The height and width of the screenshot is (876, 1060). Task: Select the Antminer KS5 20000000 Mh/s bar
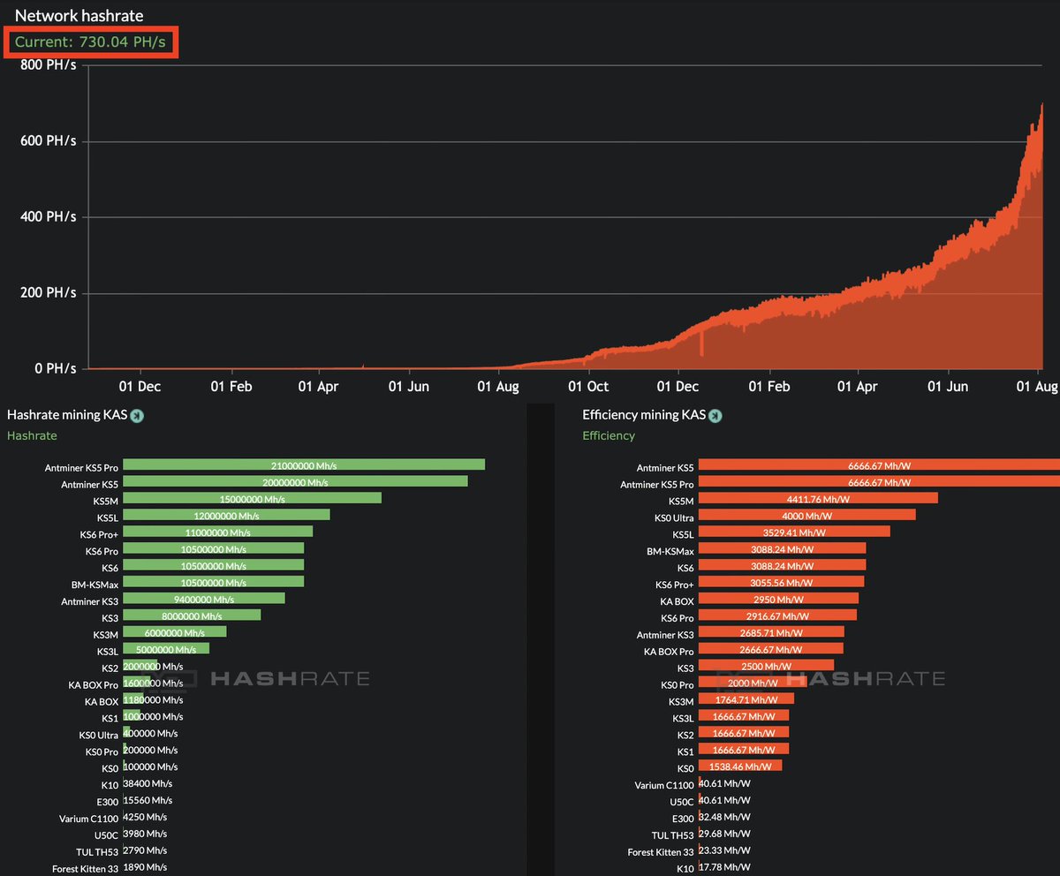(x=295, y=482)
